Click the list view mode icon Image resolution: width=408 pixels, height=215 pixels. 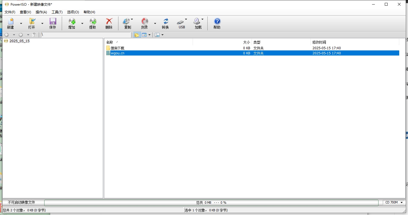pyautogui.click(x=144, y=35)
